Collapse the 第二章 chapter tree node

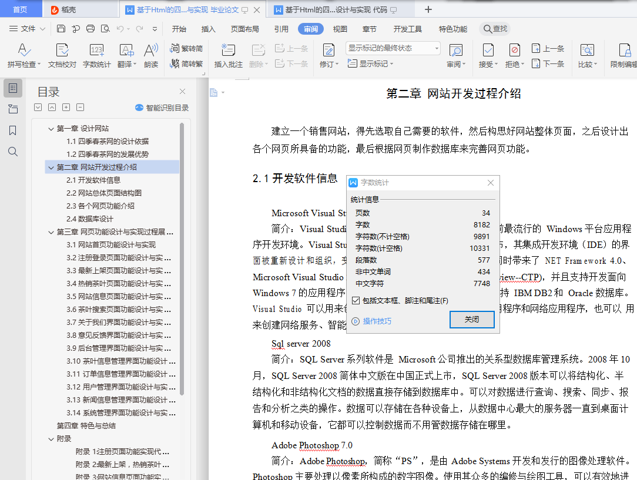51,167
